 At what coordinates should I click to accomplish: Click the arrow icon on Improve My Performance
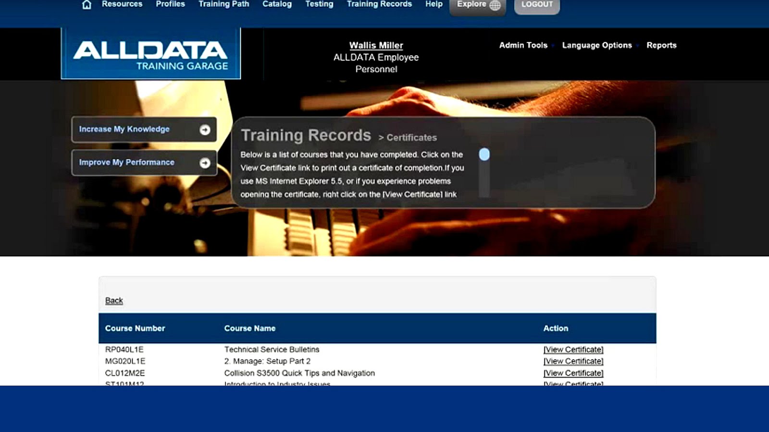click(x=204, y=163)
